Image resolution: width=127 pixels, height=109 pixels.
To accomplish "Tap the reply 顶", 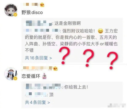I will pos(39,95).
